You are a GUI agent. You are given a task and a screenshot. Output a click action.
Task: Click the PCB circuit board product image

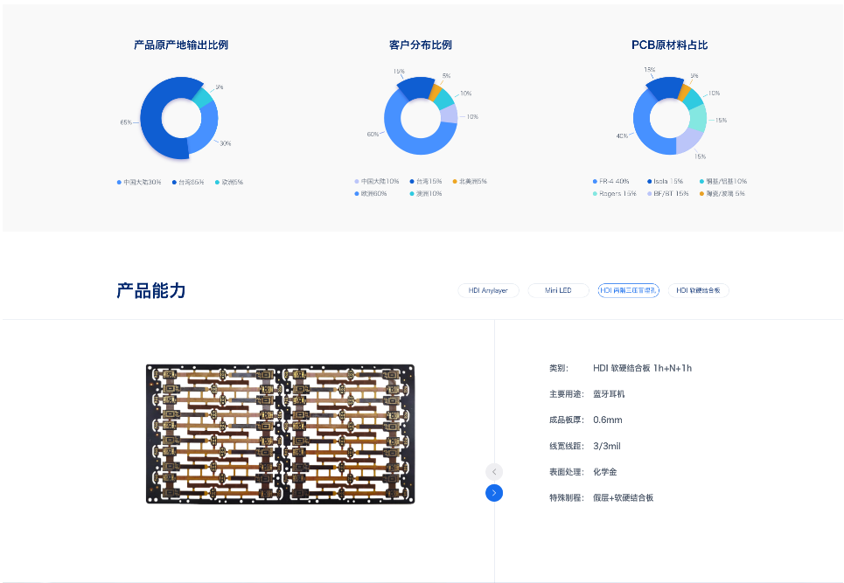[x=280, y=434]
